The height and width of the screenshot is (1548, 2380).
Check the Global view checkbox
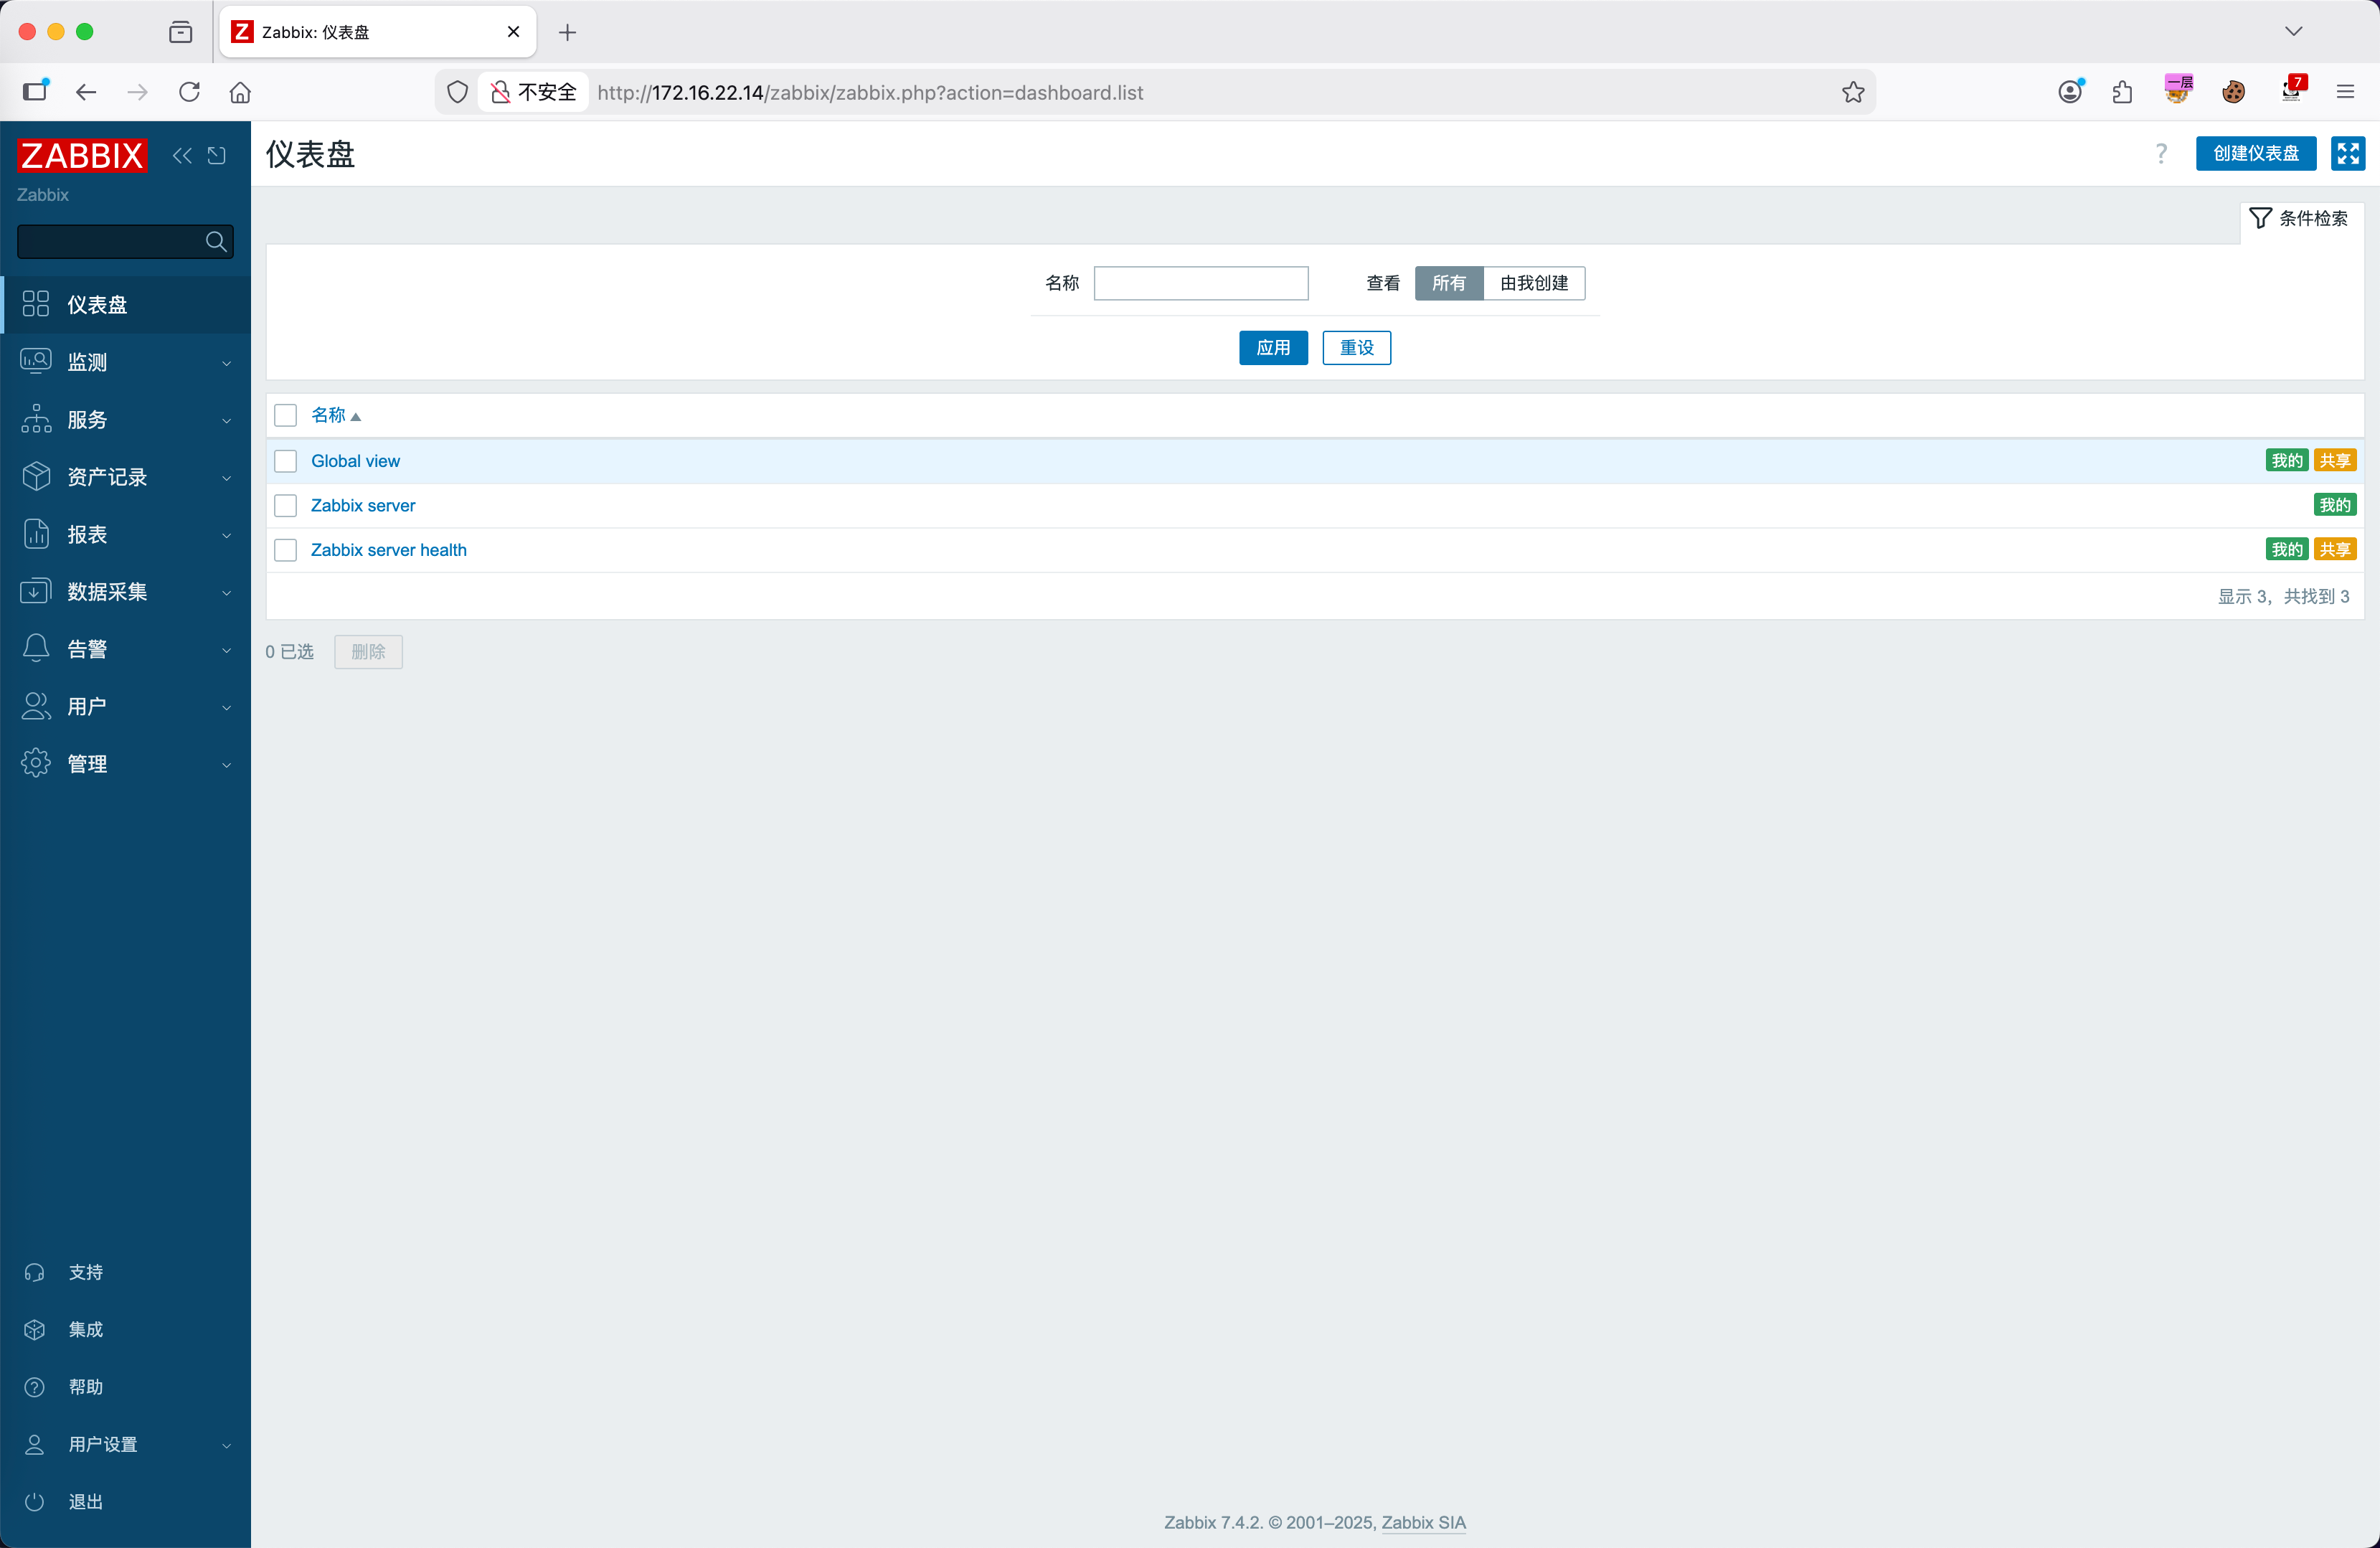click(286, 461)
